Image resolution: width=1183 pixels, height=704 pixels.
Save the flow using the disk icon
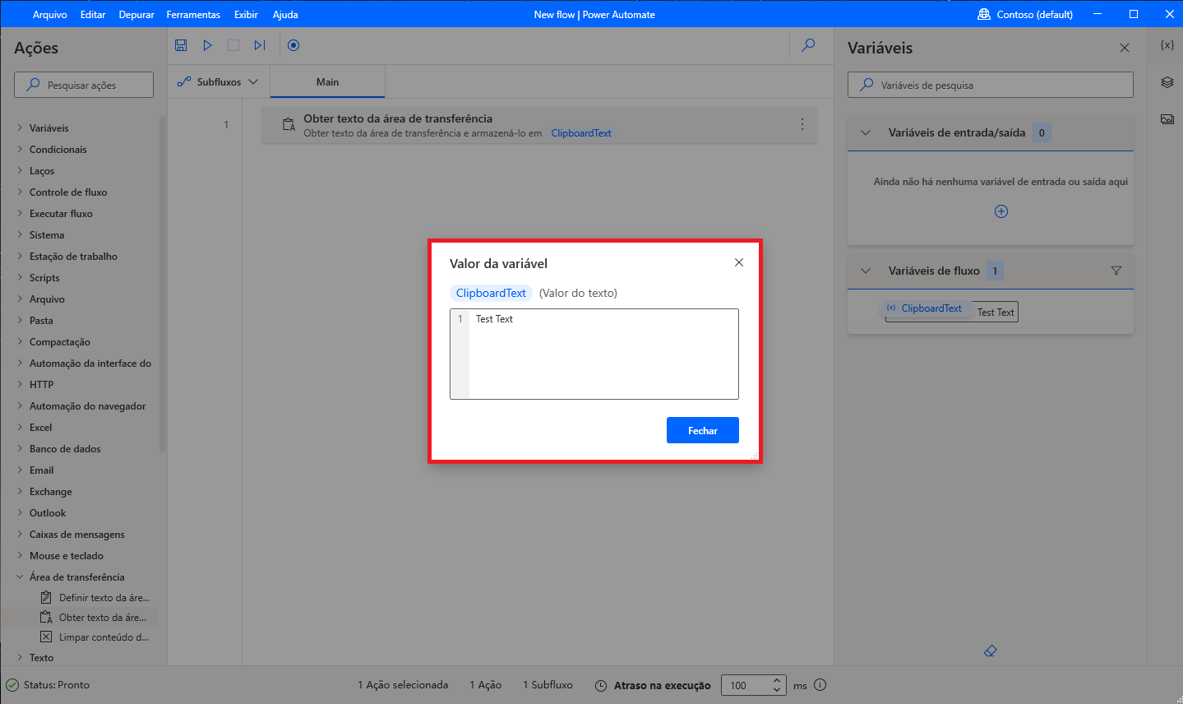181,45
